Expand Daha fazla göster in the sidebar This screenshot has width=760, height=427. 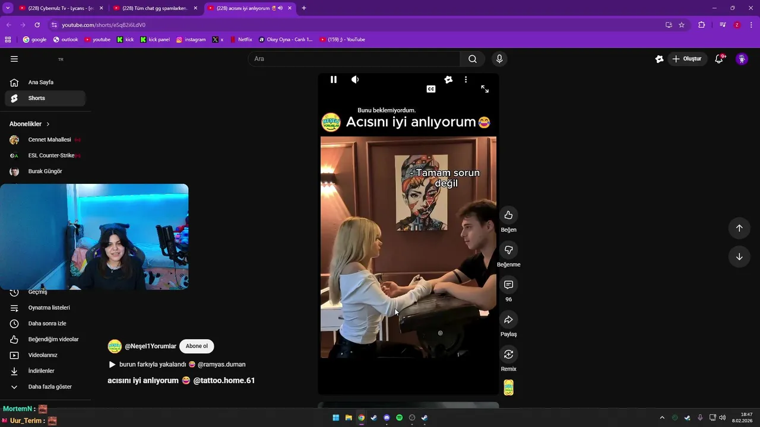coord(45,387)
